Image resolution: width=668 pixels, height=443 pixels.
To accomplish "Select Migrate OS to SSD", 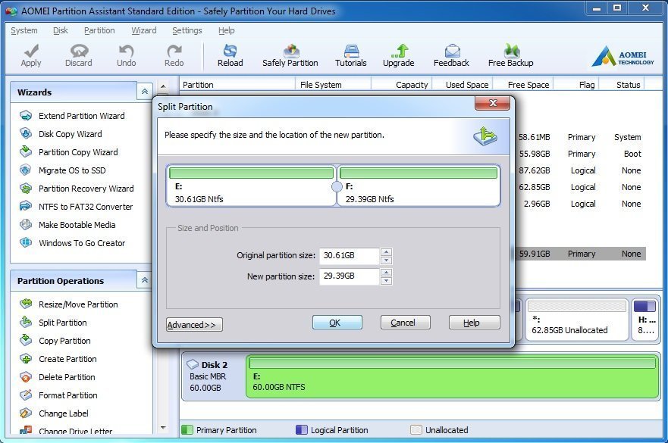I will 63,170.
